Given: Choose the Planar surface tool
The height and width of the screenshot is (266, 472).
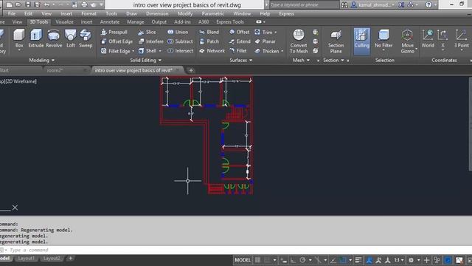Looking at the screenshot, I should coord(265,41).
